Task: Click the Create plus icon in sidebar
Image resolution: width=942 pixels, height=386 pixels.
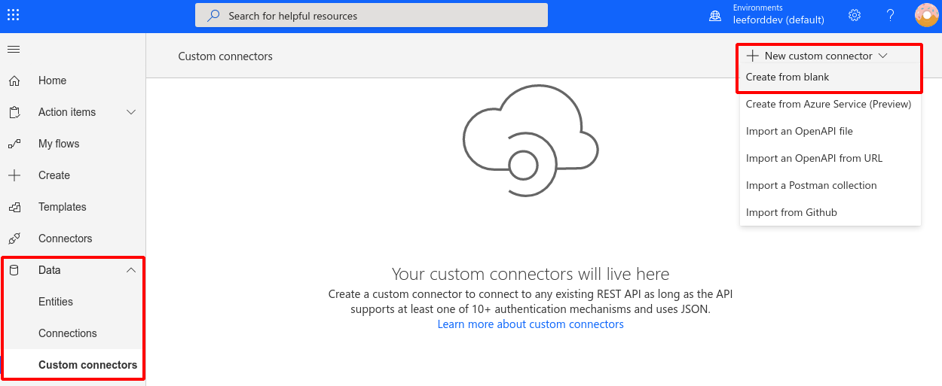Action: pyautogui.click(x=14, y=175)
